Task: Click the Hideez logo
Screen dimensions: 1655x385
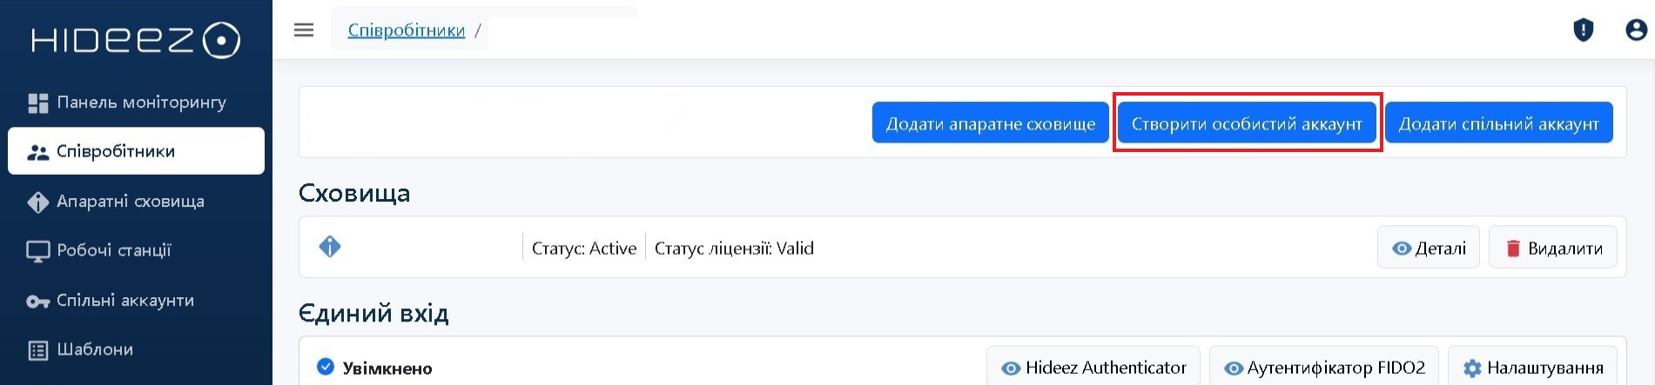Action: (136, 40)
